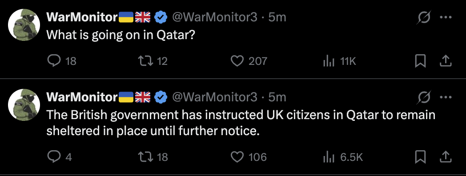Open Grok icon on the first tweet
The height and width of the screenshot is (176, 466).
[423, 18]
